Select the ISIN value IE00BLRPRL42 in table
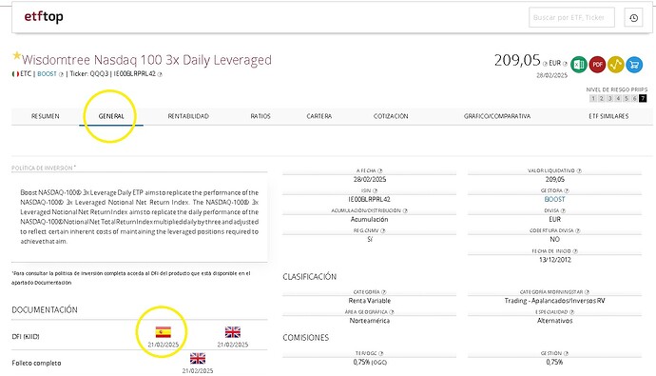The image size is (656, 376). pos(369,199)
